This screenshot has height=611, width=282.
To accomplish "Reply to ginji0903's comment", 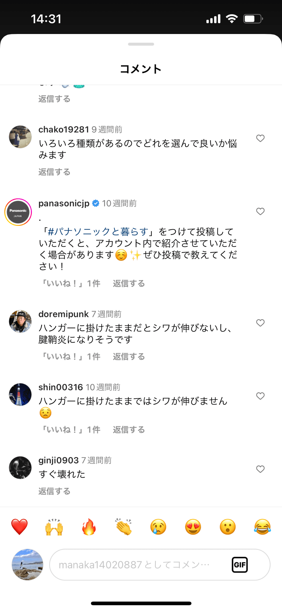I will pyautogui.click(x=54, y=491).
